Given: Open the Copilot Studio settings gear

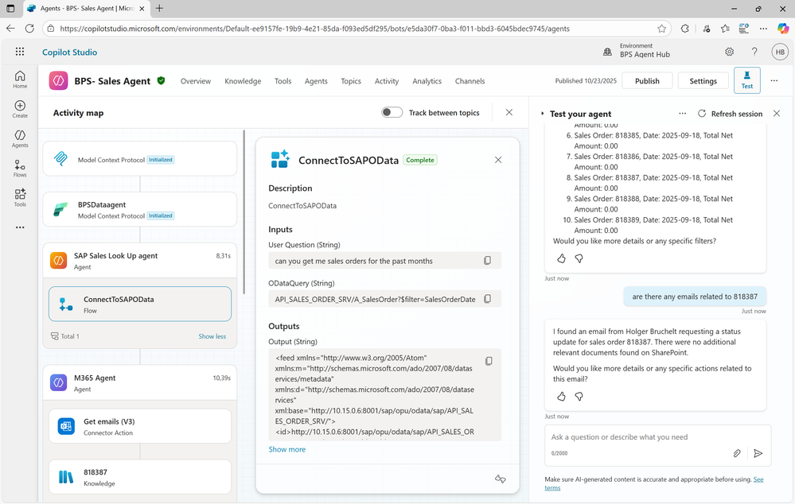Looking at the screenshot, I should click(730, 52).
